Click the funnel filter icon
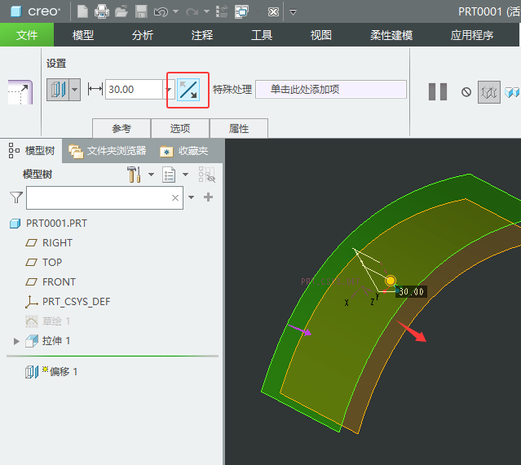Image resolution: width=521 pixels, height=465 pixels. (x=16, y=197)
